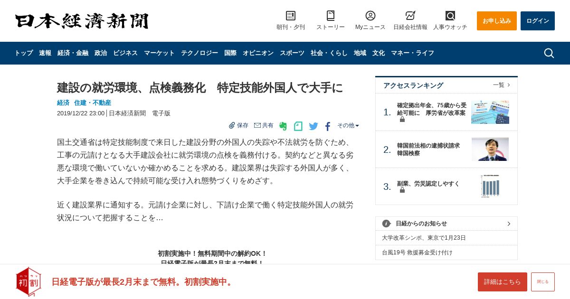Image resolution: width=570 pixels, height=299 pixels.
Task: Click the red 詳細はこちら button
Action: [x=503, y=282]
